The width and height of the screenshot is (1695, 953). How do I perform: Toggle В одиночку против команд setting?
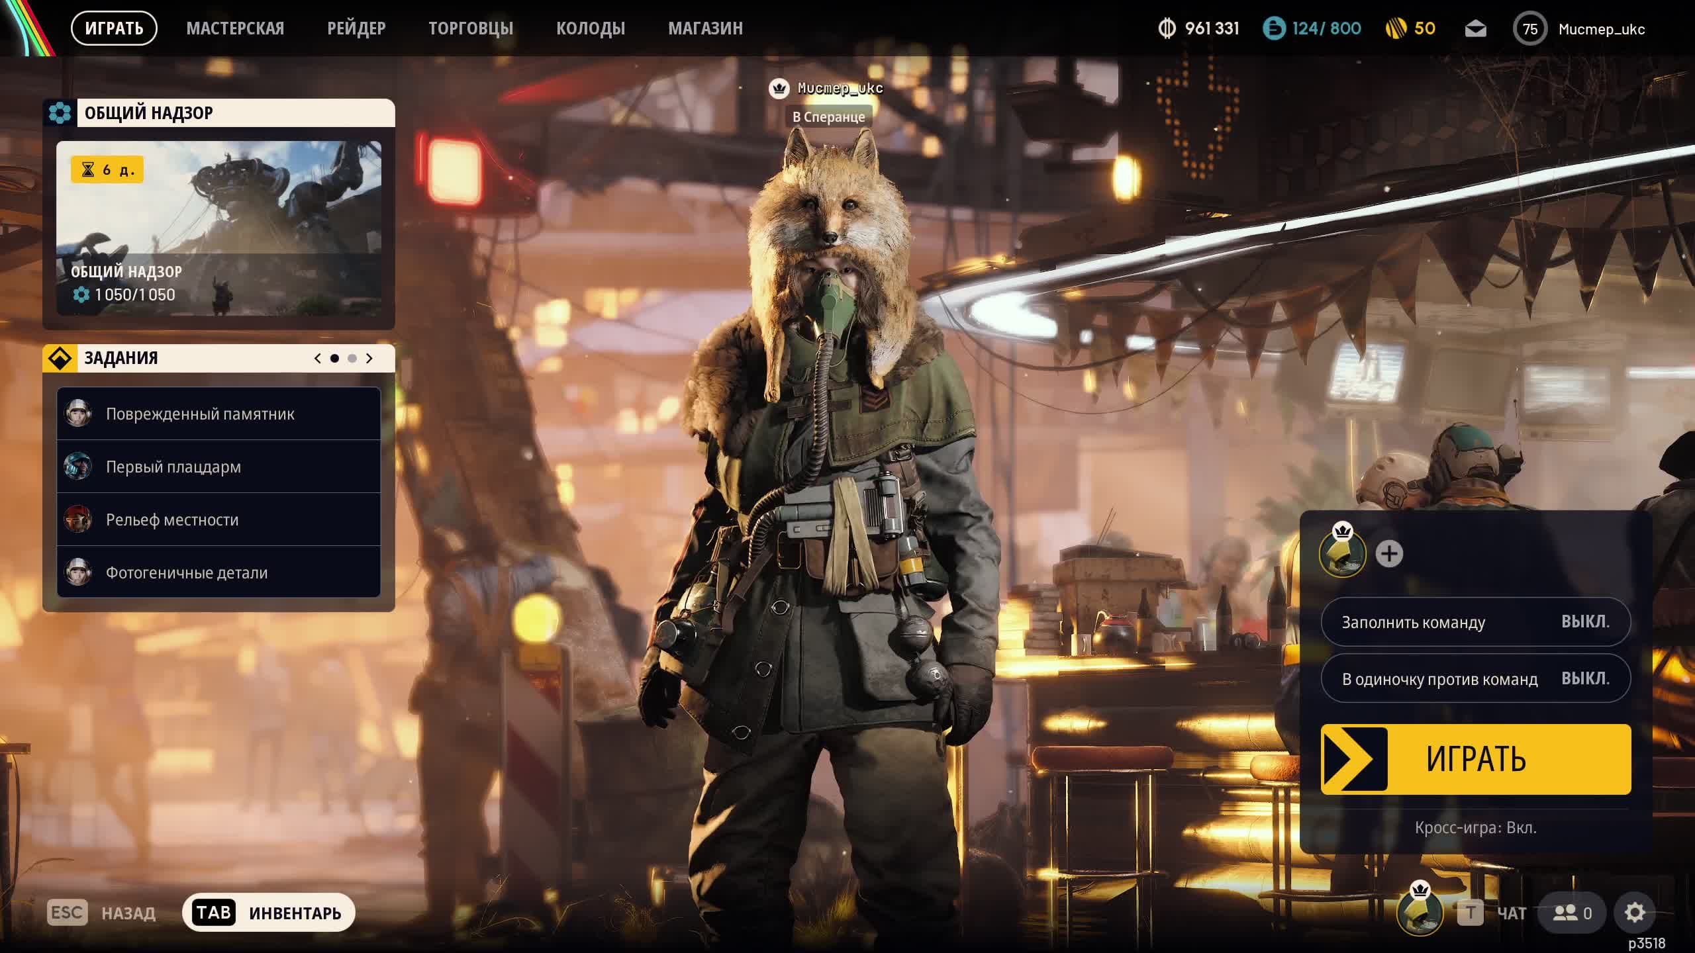click(1475, 678)
